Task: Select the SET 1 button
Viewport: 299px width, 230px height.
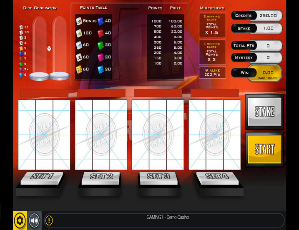Action: (x=42, y=178)
